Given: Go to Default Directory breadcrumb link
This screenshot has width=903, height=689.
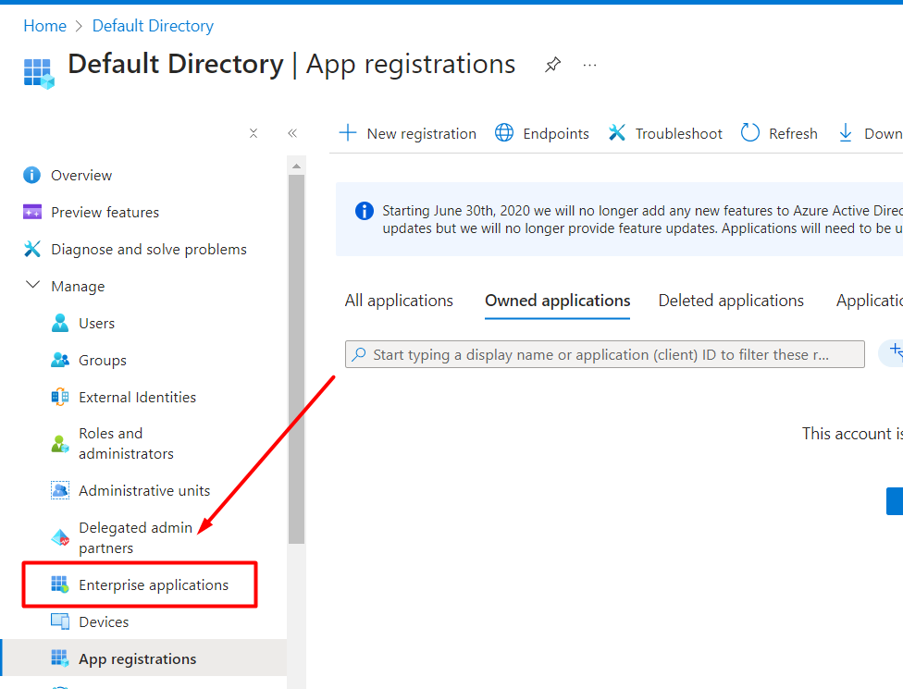Looking at the screenshot, I should [x=153, y=26].
